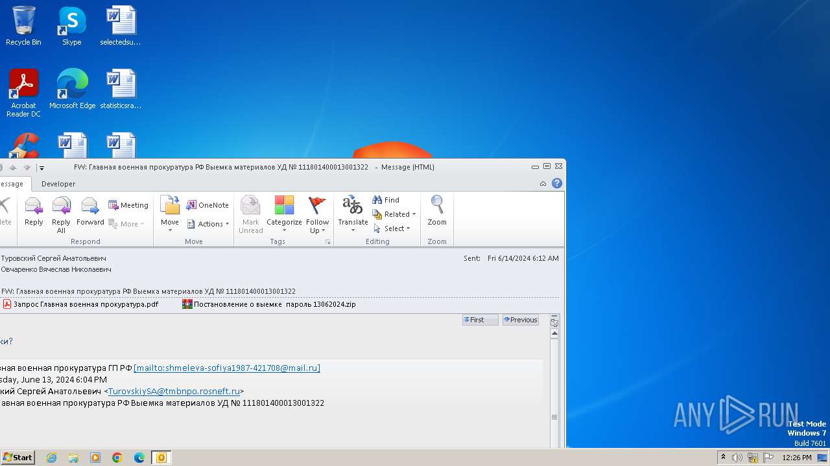The image size is (830, 466).
Task: Click sender name Туровский Сергей Анатольевич
Action: pyautogui.click(x=54, y=258)
